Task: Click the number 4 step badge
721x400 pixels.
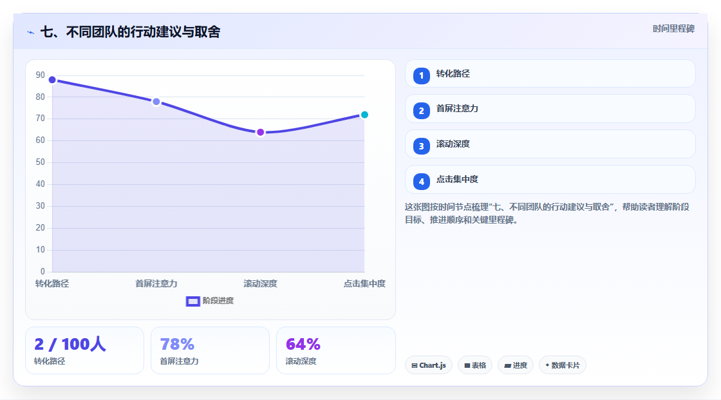Action: [x=421, y=182]
